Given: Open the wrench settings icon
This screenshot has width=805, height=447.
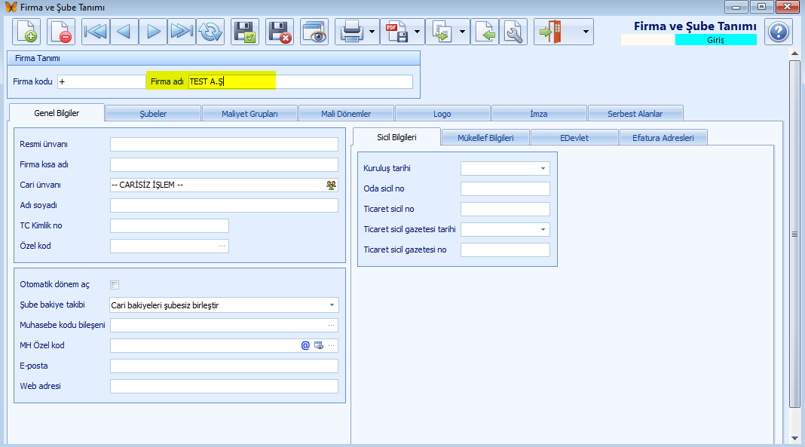Looking at the screenshot, I should click(513, 32).
